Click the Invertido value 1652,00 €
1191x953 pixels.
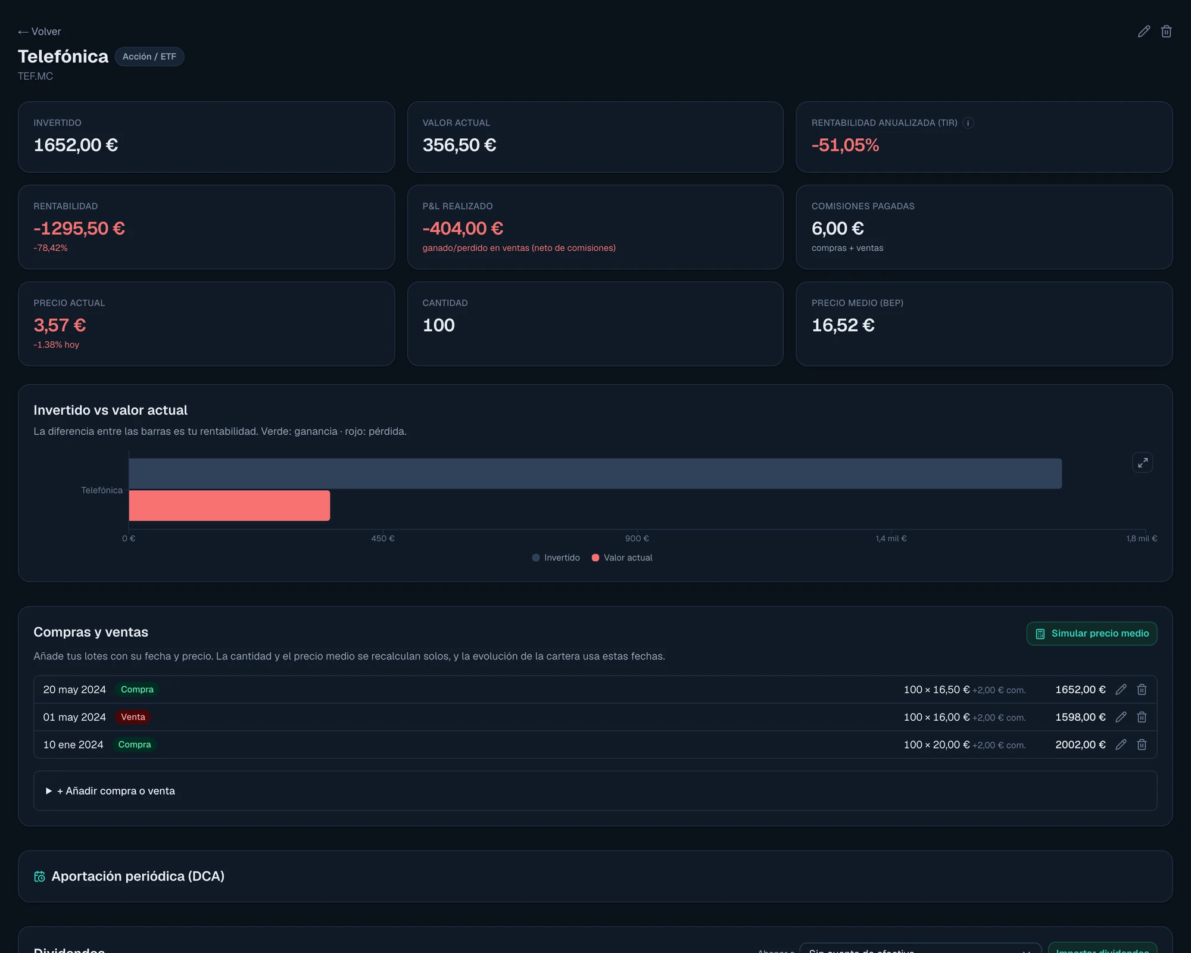coord(76,145)
